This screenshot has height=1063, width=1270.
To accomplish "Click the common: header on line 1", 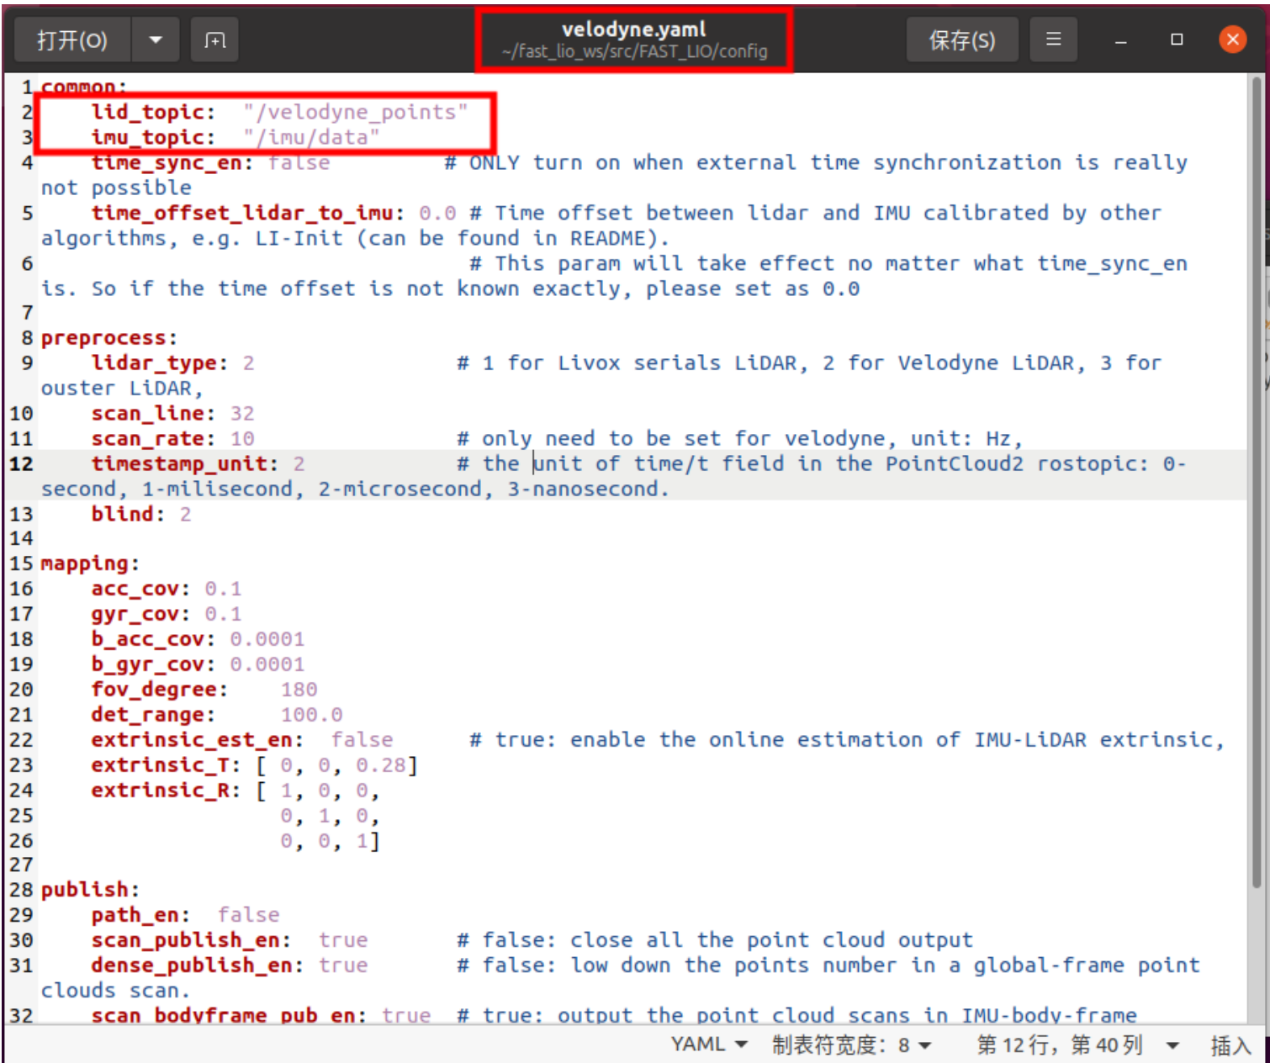I will pos(84,87).
